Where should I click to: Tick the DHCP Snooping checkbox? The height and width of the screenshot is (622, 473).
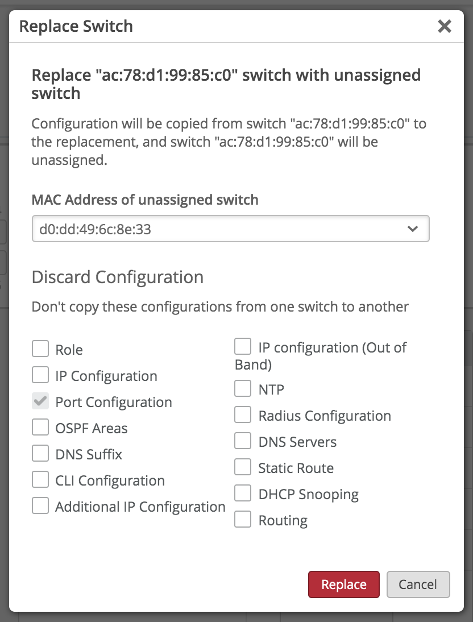(x=243, y=493)
